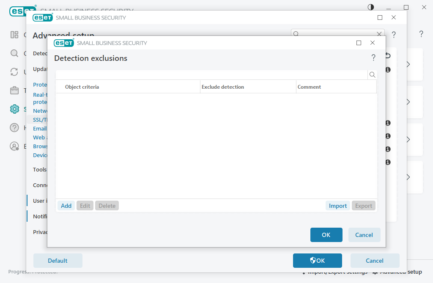Click the exclusions filter input field
433x283 pixels.
coord(211,74)
